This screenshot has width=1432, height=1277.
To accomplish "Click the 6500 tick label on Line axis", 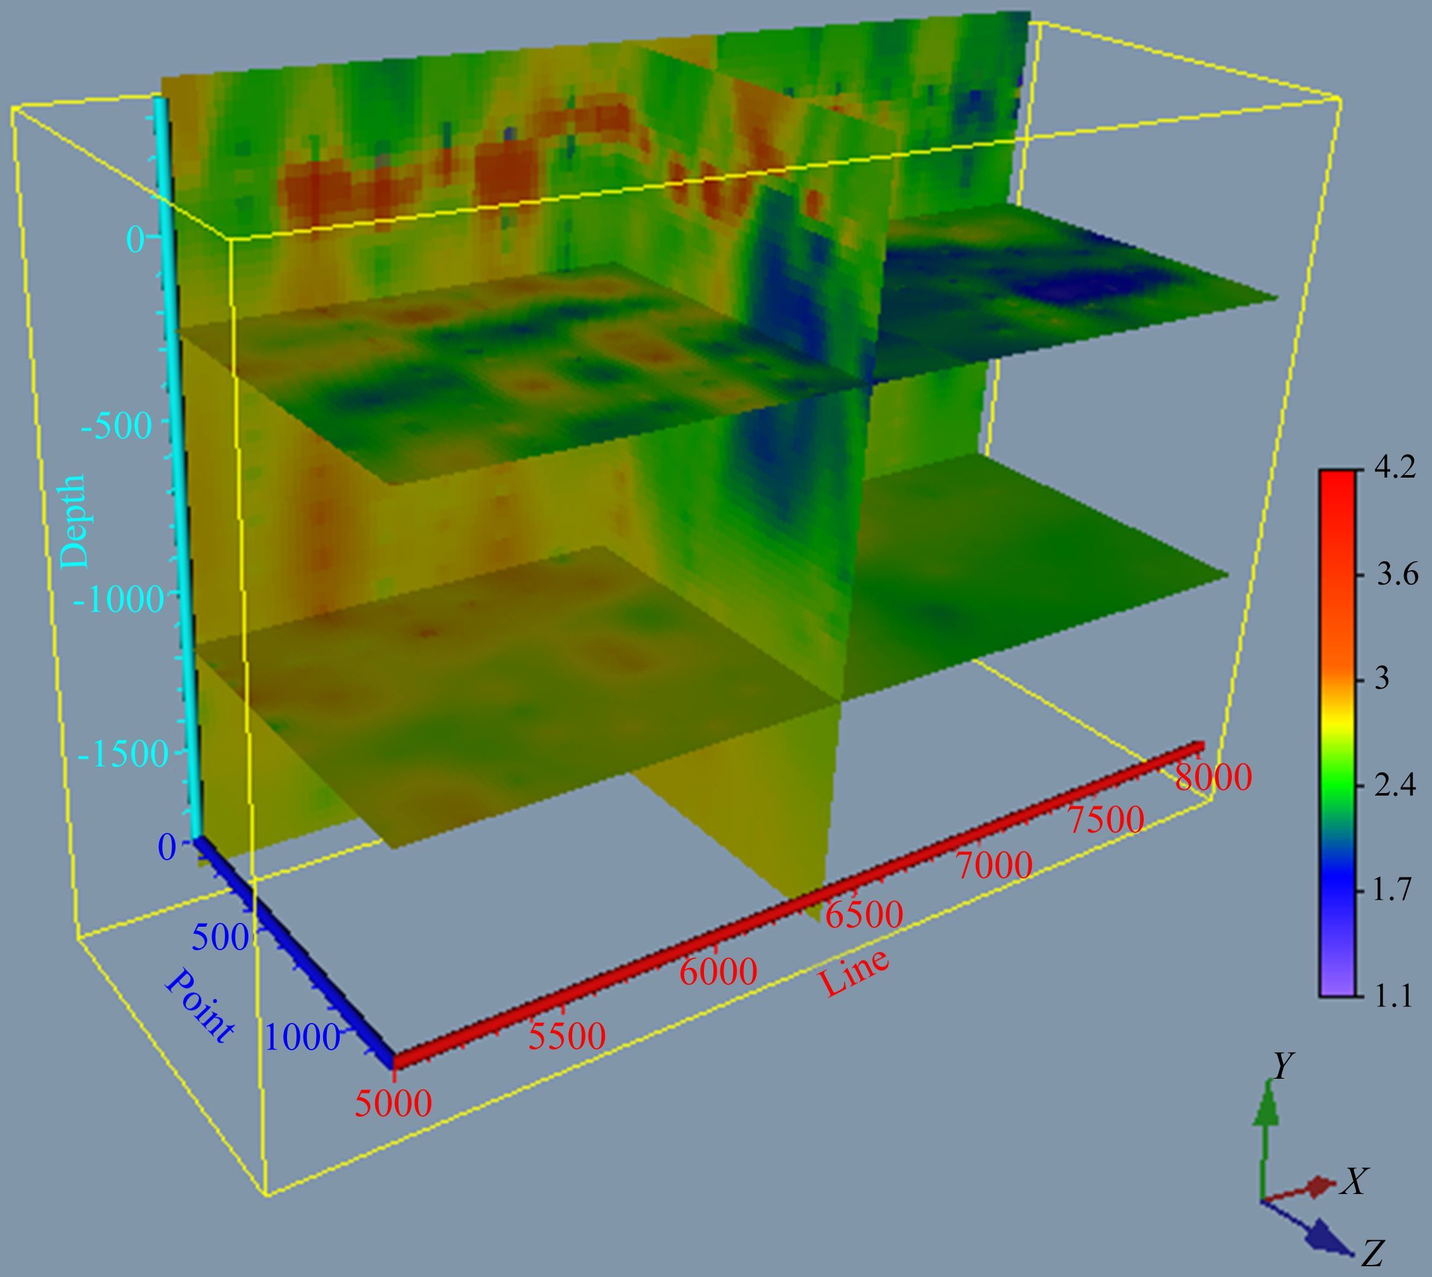I will (864, 914).
